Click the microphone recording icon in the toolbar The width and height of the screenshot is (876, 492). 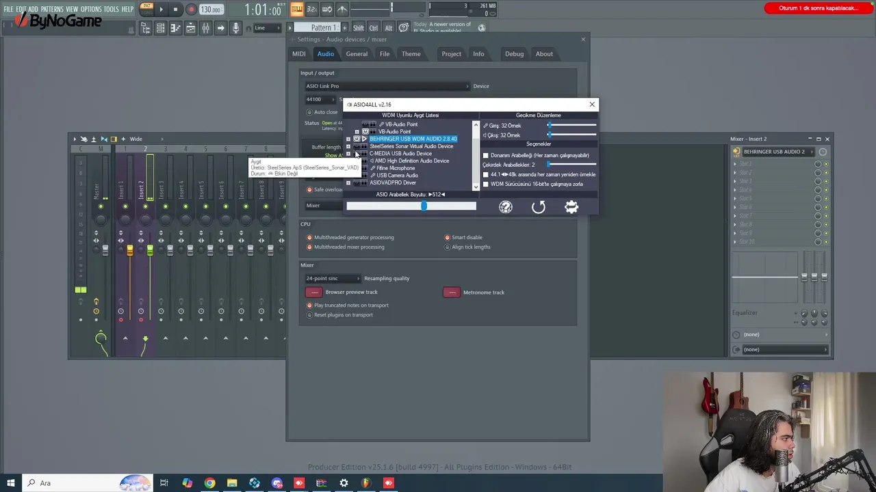coord(235,28)
